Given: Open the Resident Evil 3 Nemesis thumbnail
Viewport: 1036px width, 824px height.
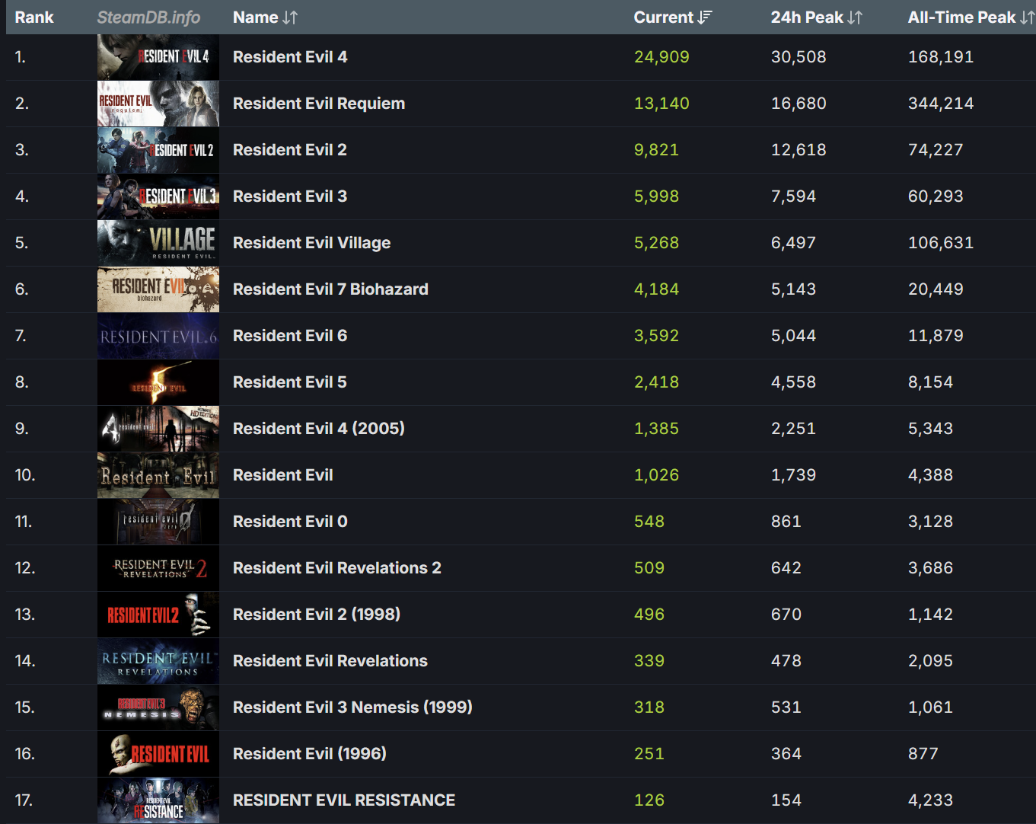Looking at the screenshot, I should (158, 707).
